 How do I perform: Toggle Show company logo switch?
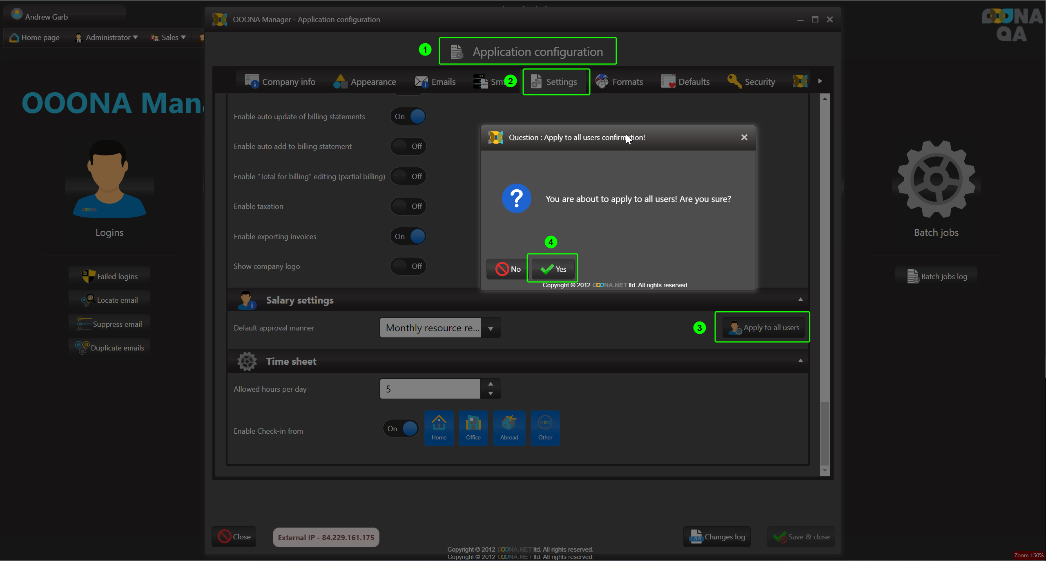(x=408, y=266)
